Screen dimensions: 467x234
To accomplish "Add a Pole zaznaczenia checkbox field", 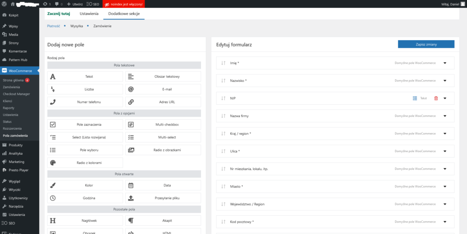I will (85, 125).
